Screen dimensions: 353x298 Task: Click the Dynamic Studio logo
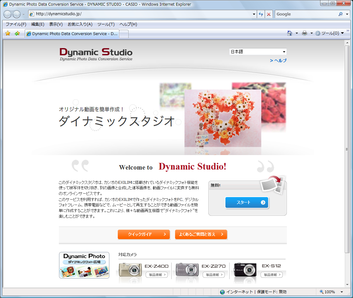coord(96,54)
